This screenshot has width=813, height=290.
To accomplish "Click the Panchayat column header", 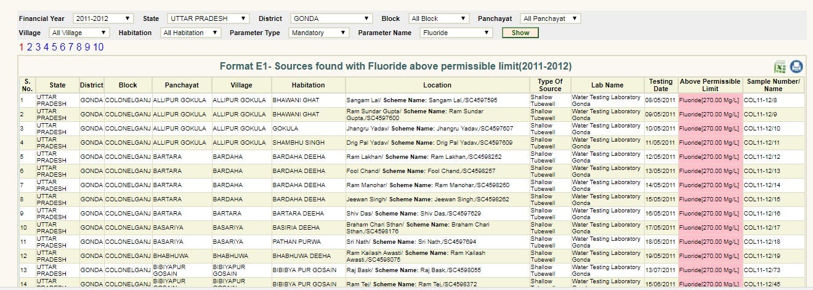I will click(181, 85).
